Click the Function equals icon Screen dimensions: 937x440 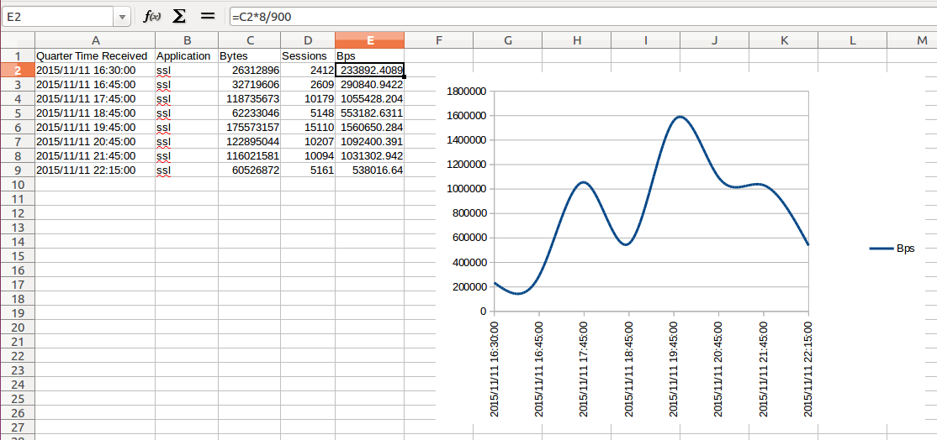[x=208, y=17]
